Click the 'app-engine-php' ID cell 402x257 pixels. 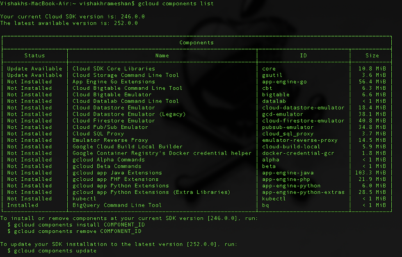[x=286, y=180]
